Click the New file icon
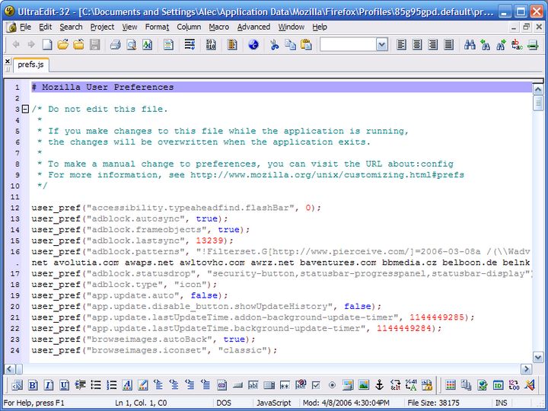Image resolution: width=548 pixels, height=411 pixels. [x=47, y=45]
